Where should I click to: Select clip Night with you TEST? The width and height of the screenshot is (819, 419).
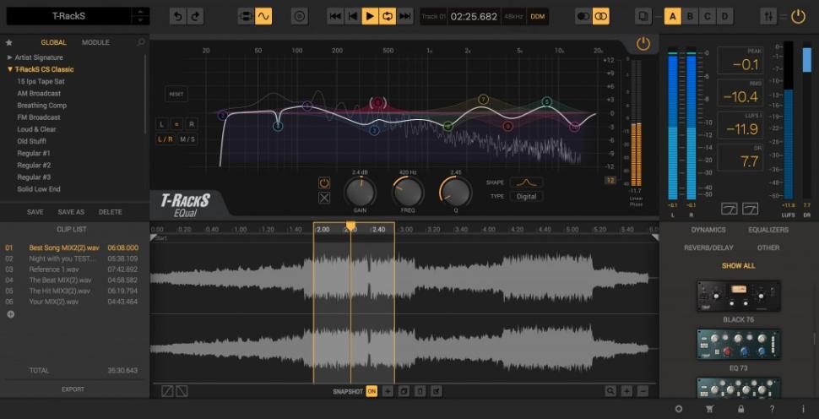coord(72,258)
